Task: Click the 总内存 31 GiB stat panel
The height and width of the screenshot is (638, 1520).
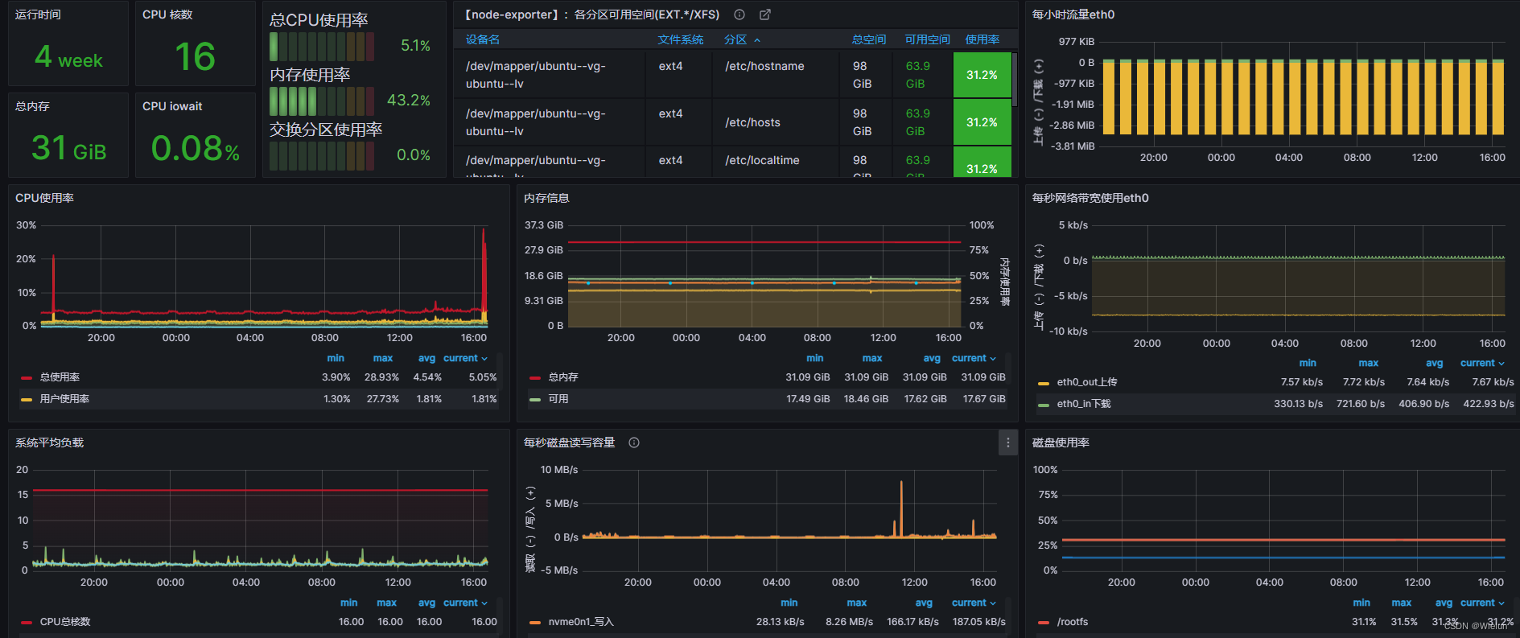Action: click(68, 135)
